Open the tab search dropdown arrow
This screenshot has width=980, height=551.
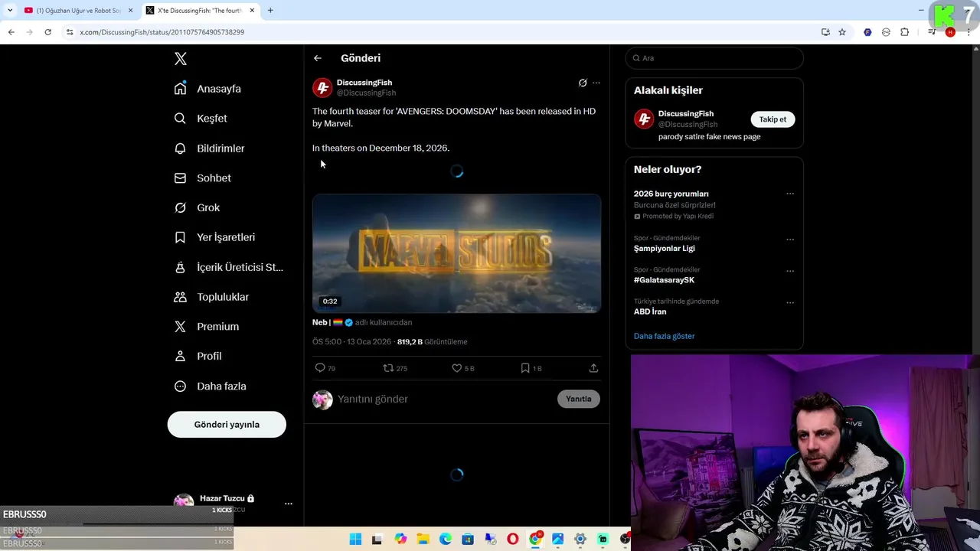tap(9, 11)
